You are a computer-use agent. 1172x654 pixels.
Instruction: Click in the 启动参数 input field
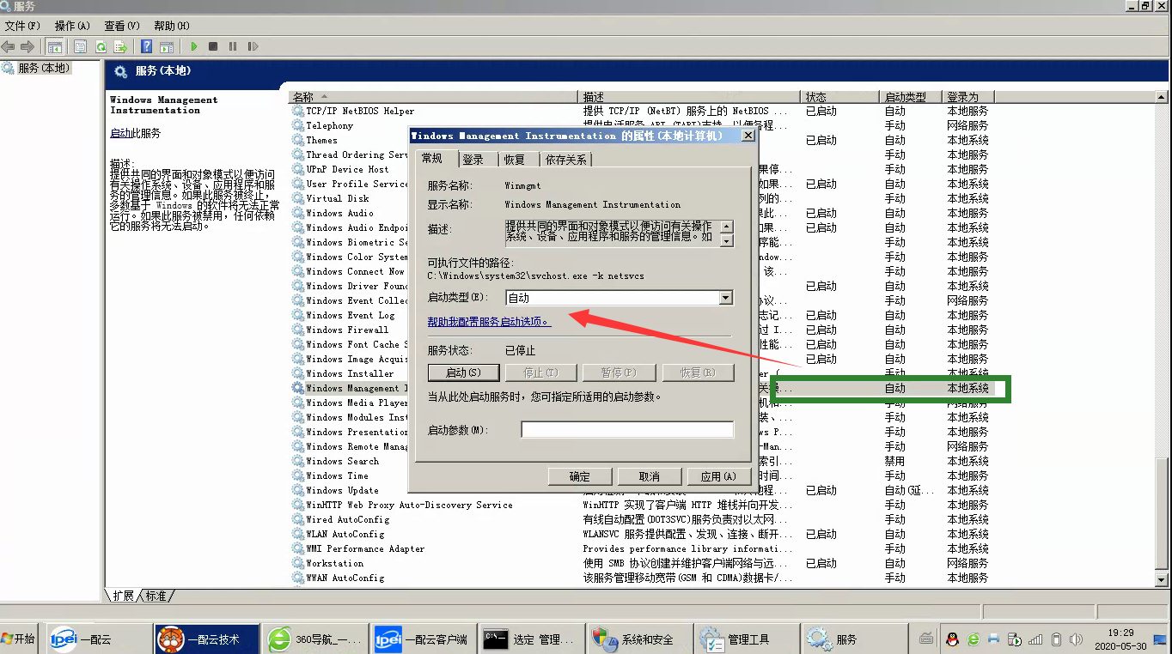pyautogui.click(x=627, y=429)
